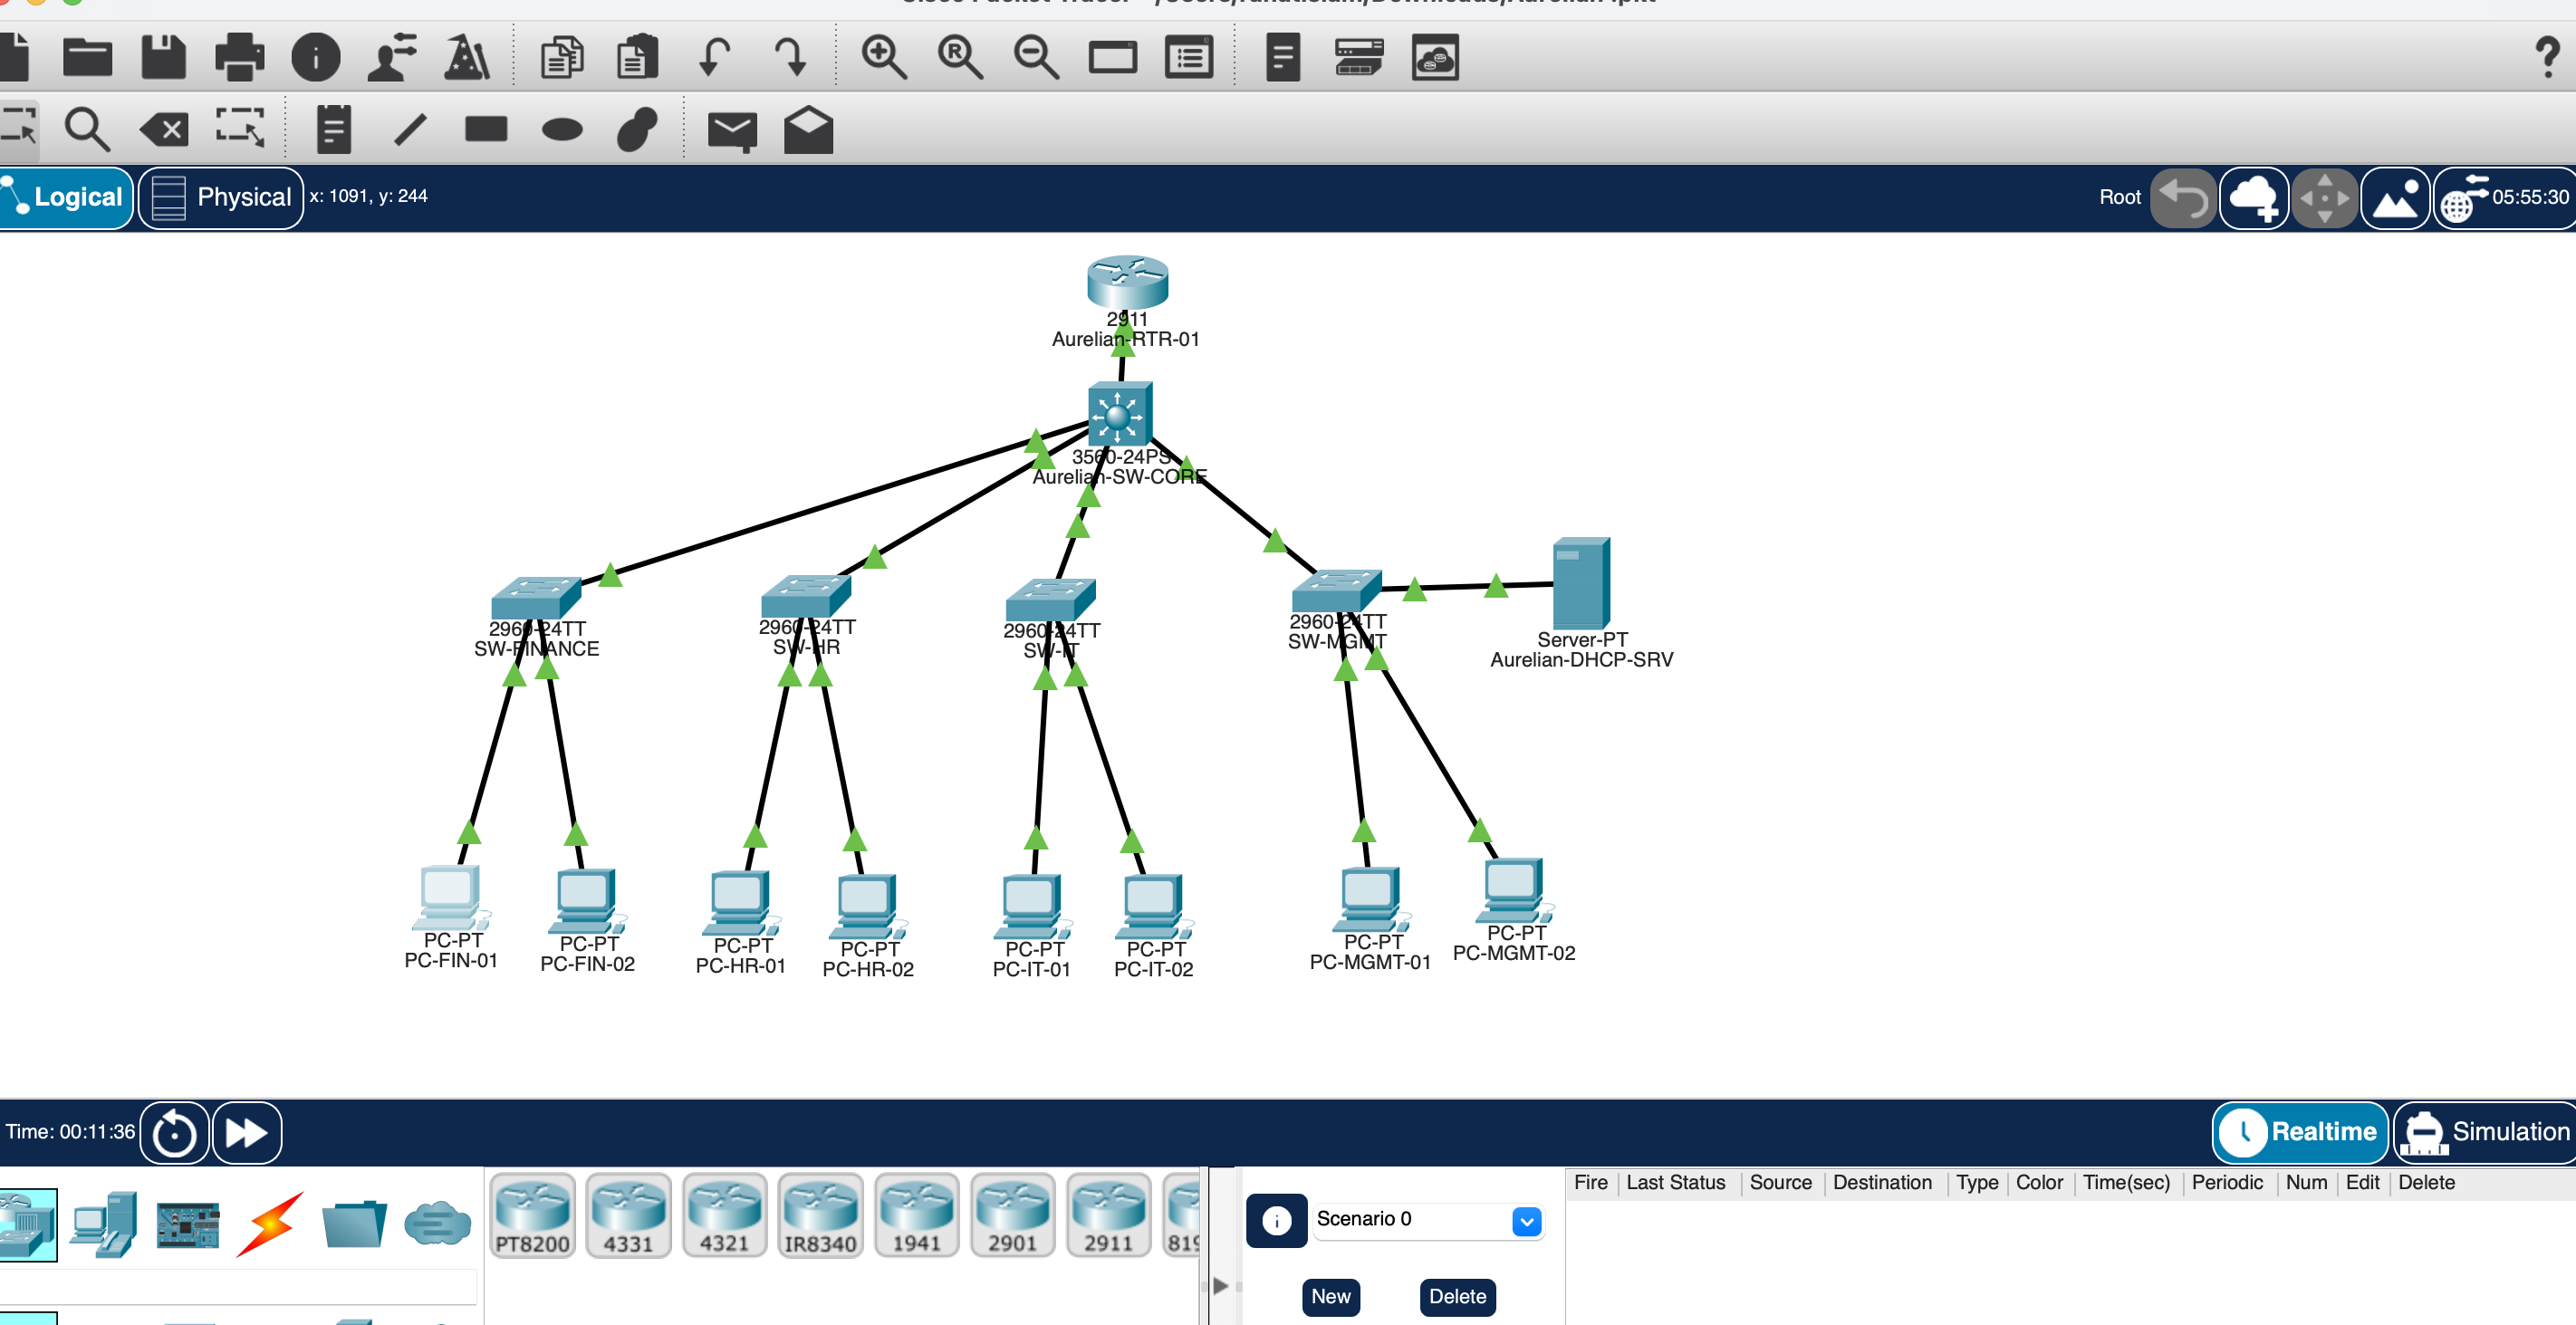This screenshot has height=1325, width=2576.
Task: Select the Draw Line tool
Action: coord(410,129)
